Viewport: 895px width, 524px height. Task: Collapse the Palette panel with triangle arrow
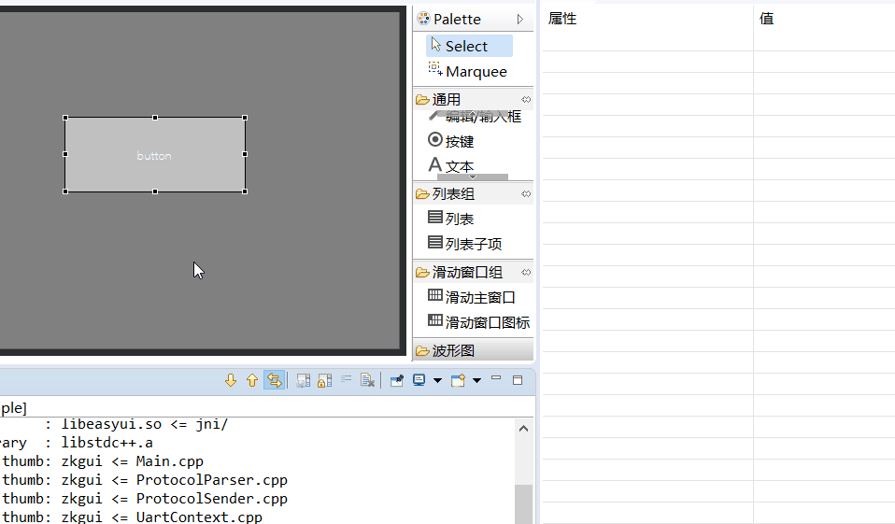[x=520, y=19]
